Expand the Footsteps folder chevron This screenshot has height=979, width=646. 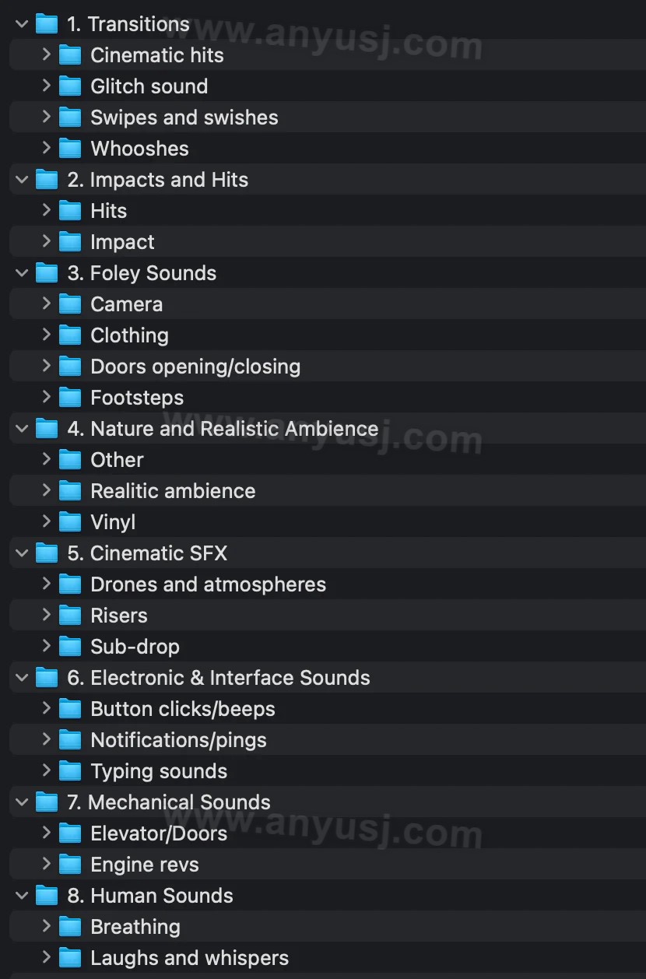pyautogui.click(x=46, y=397)
